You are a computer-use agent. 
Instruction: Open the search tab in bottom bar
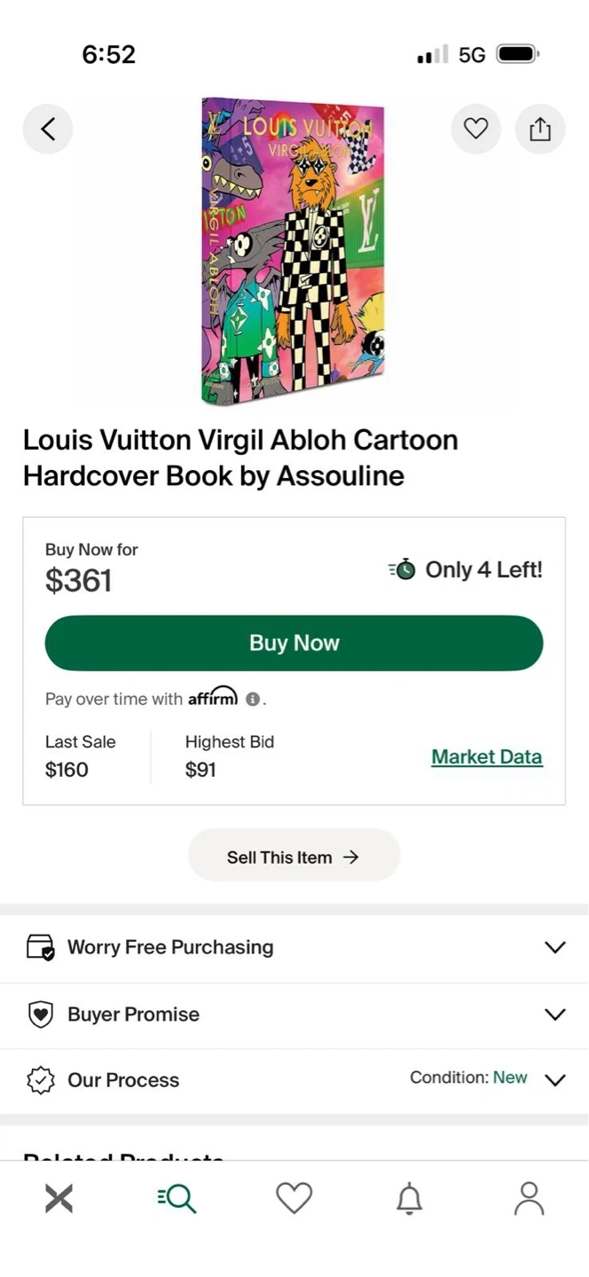(177, 1199)
